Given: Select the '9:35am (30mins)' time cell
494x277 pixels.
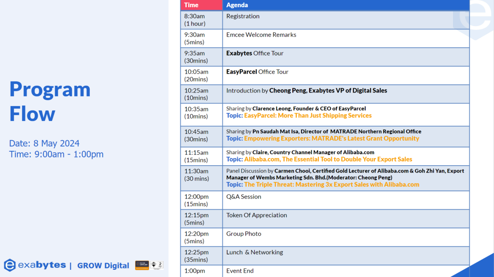Looking at the screenshot, I should pyautogui.click(x=201, y=57).
